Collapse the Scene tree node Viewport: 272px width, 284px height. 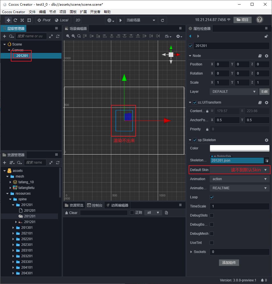click(x=5, y=44)
